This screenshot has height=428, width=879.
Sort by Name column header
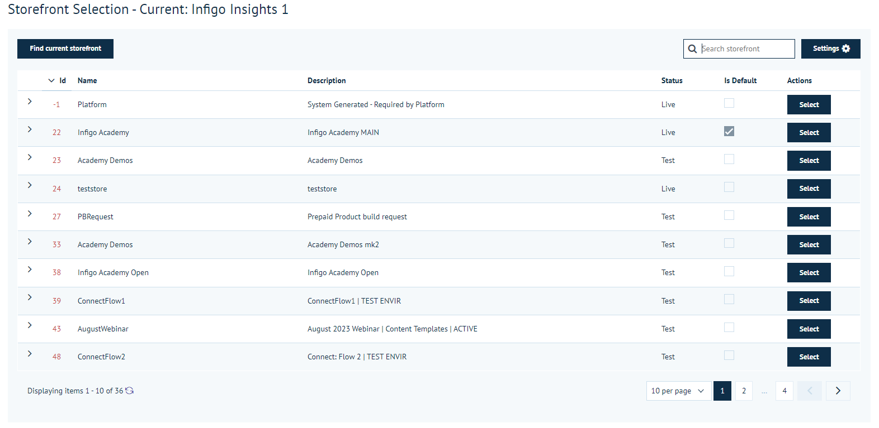pos(87,80)
